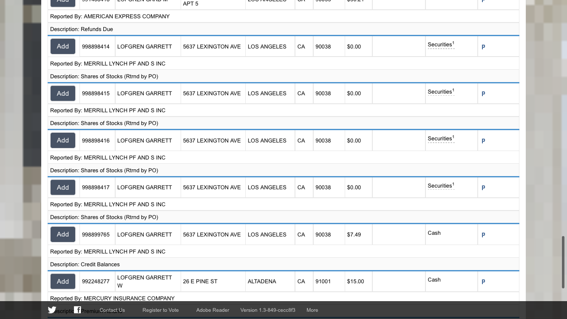Select property ID 998898417 text

coord(96,187)
